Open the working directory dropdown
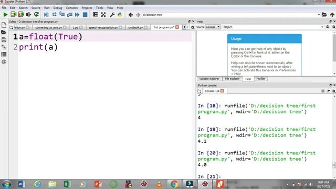336x189 pixels. click(319, 15)
